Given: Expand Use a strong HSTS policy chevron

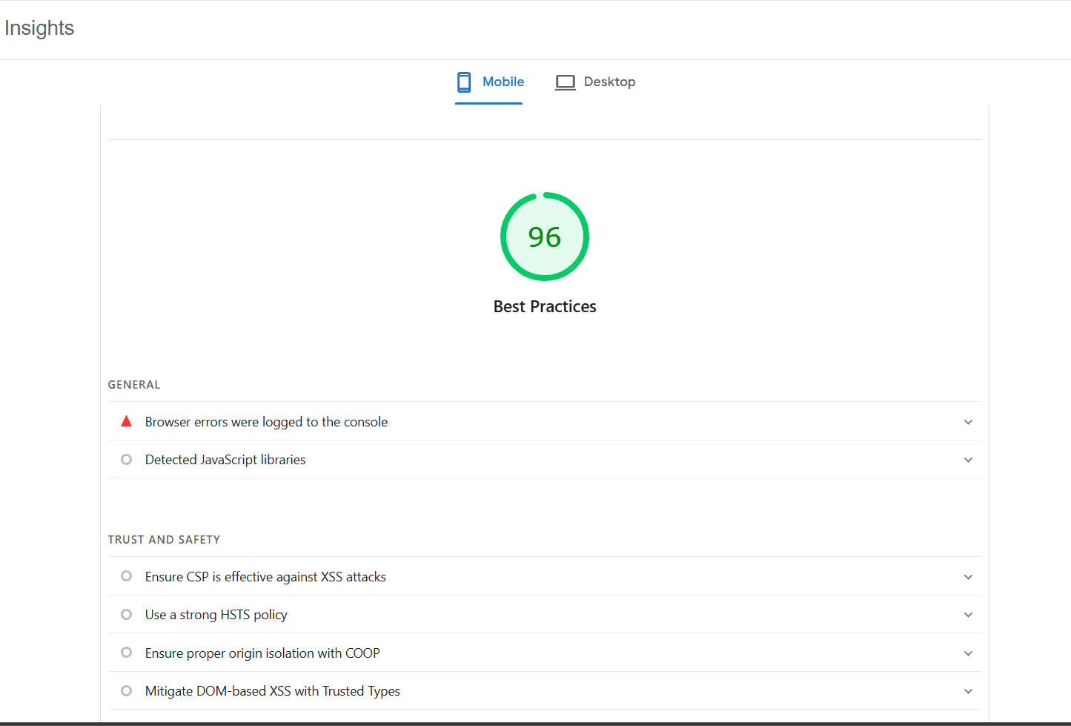Looking at the screenshot, I should (968, 615).
